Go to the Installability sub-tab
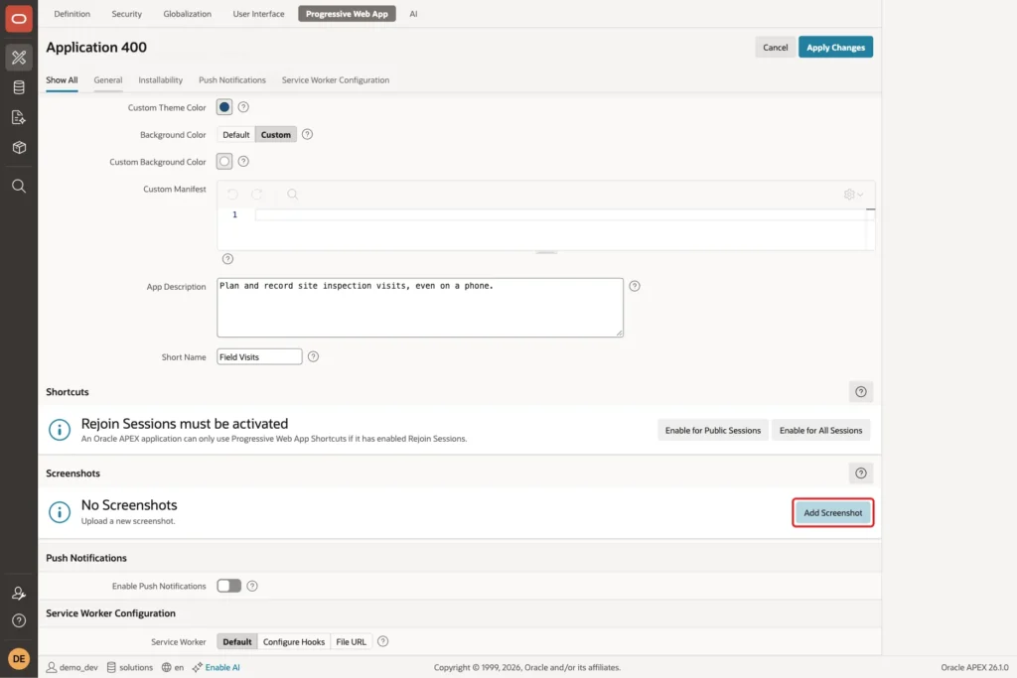 pos(160,79)
